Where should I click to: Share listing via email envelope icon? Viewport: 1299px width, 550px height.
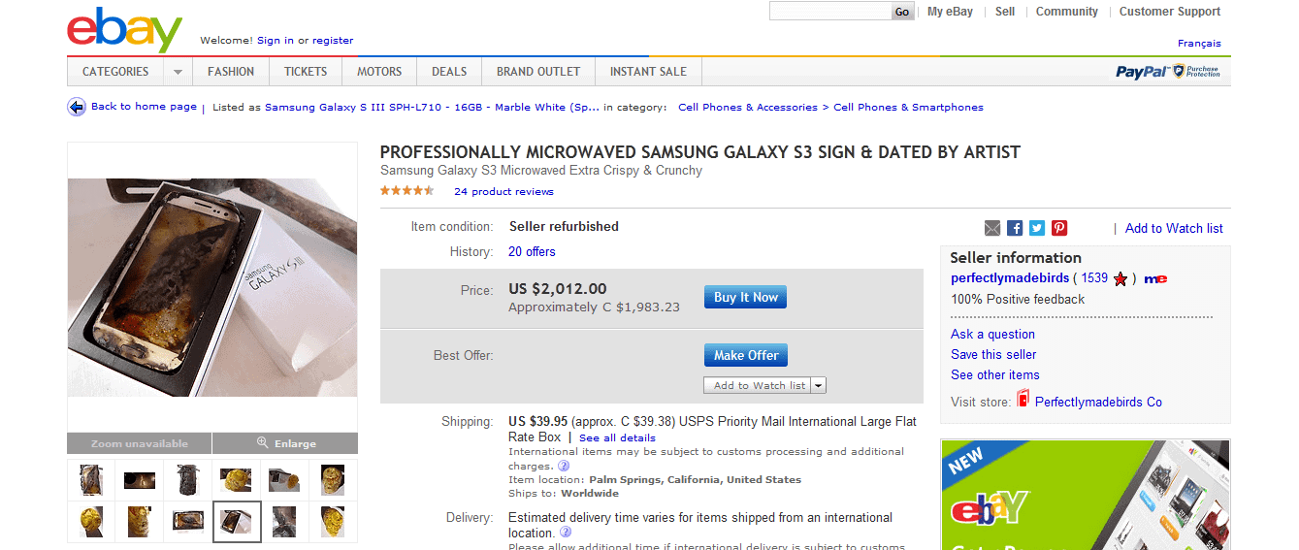(x=991, y=228)
